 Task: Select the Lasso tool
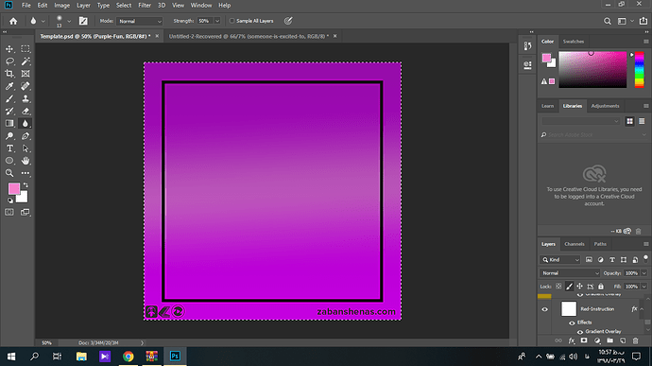click(9, 61)
